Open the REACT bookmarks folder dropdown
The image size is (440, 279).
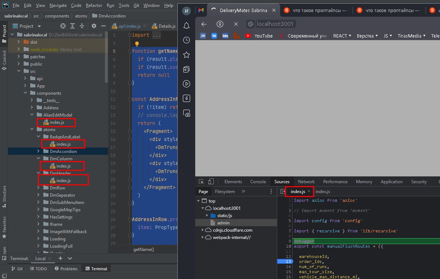[x=342, y=36]
